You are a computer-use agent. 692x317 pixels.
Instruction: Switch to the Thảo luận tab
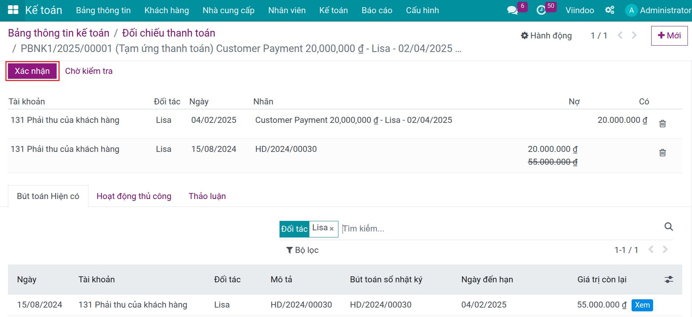[x=207, y=196]
